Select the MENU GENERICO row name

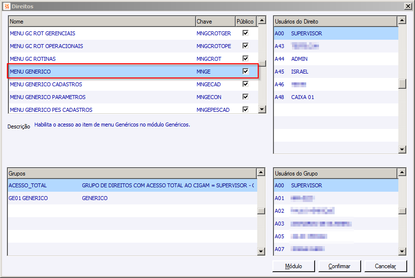(30, 72)
